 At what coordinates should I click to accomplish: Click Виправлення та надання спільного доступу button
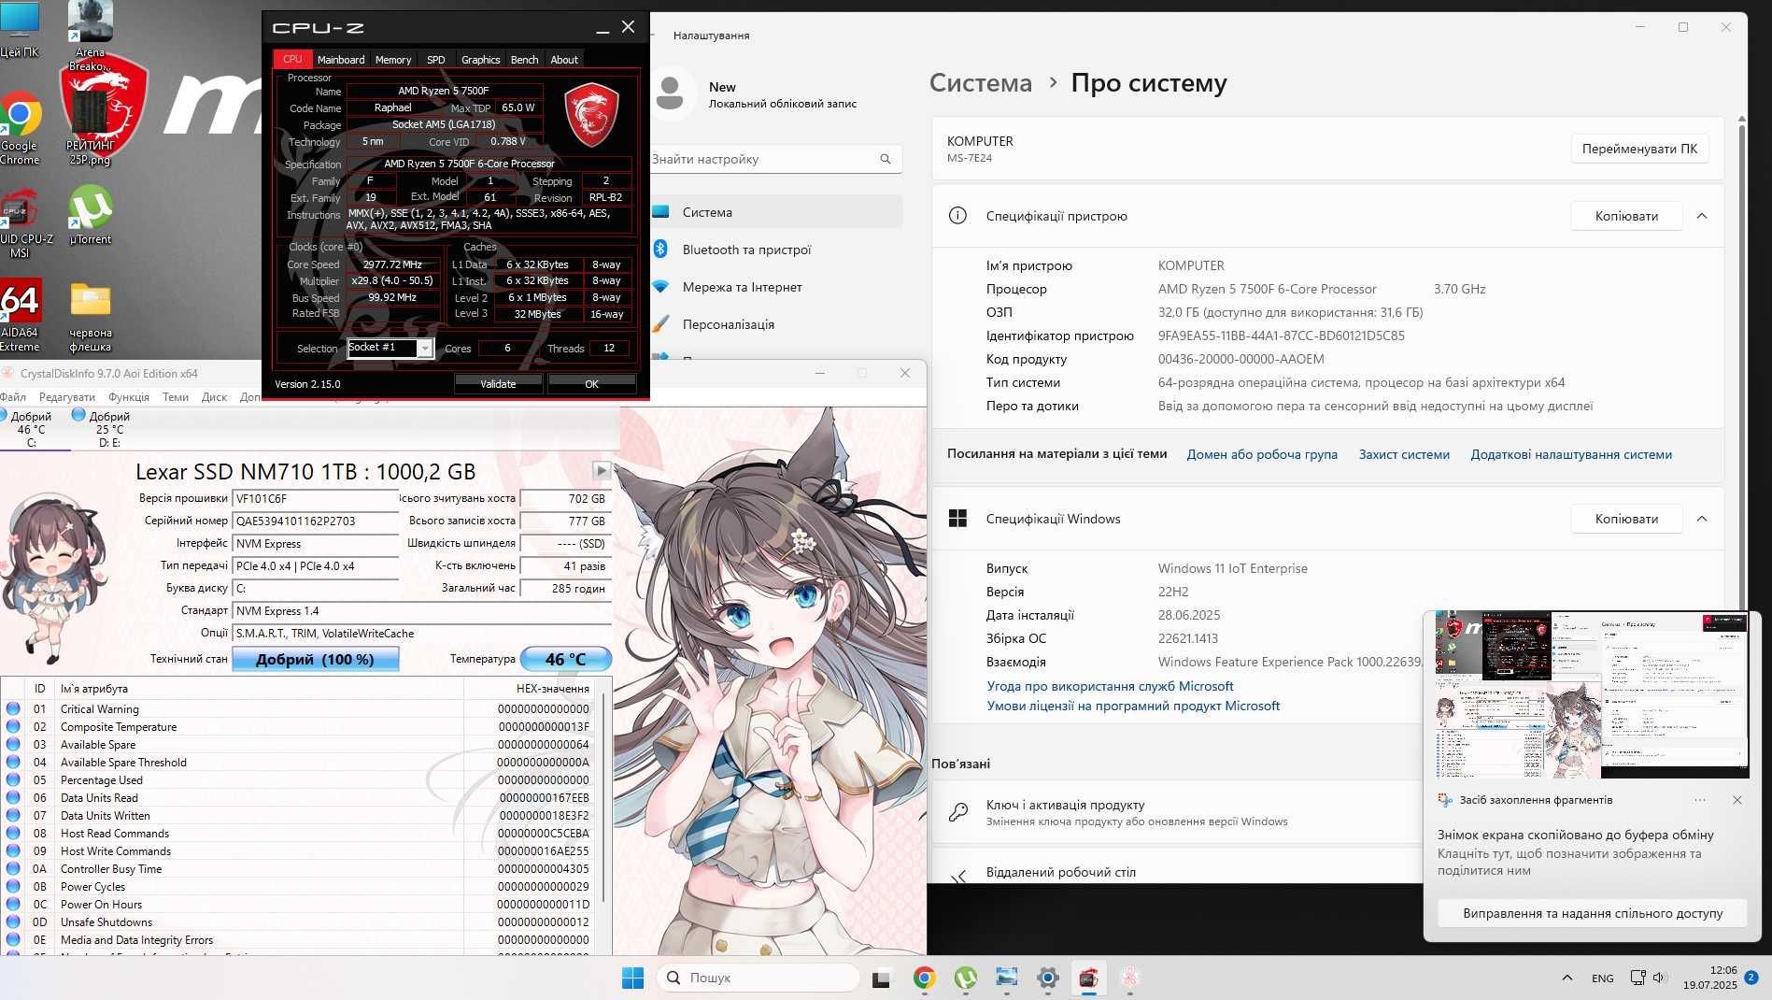[x=1593, y=913]
